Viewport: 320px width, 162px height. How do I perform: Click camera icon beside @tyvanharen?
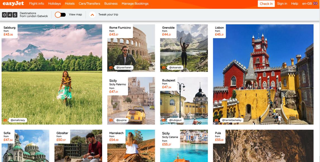111,68
